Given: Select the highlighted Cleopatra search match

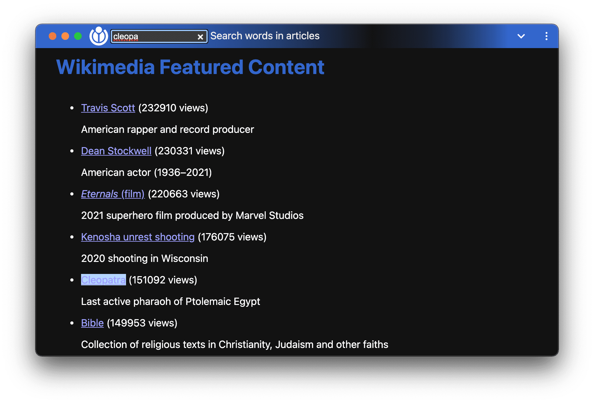Looking at the screenshot, I should pos(103,280).
